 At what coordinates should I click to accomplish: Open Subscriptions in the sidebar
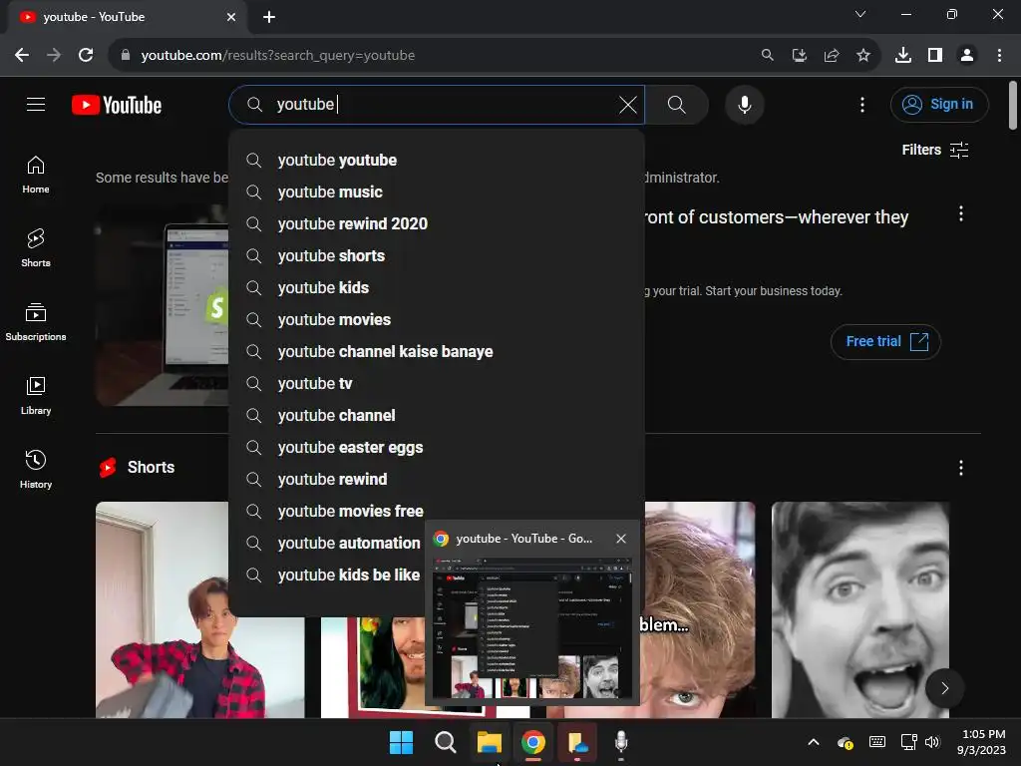(x=36, y=322)
